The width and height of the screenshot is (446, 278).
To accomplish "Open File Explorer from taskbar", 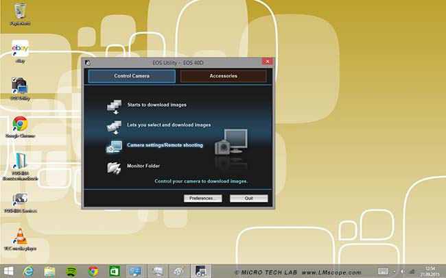I will pyautogui.click(x=50, y=271).
